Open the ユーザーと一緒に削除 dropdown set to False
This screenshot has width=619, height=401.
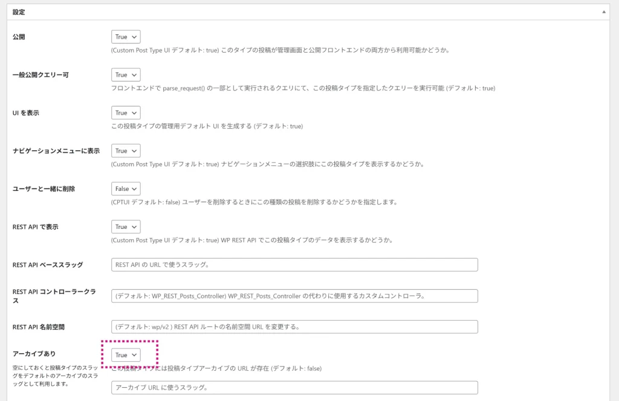coord(126,189)
